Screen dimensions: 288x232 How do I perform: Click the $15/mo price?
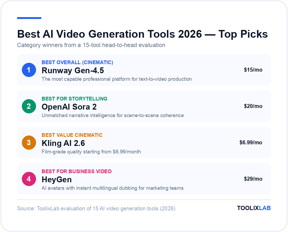[253, 70]
